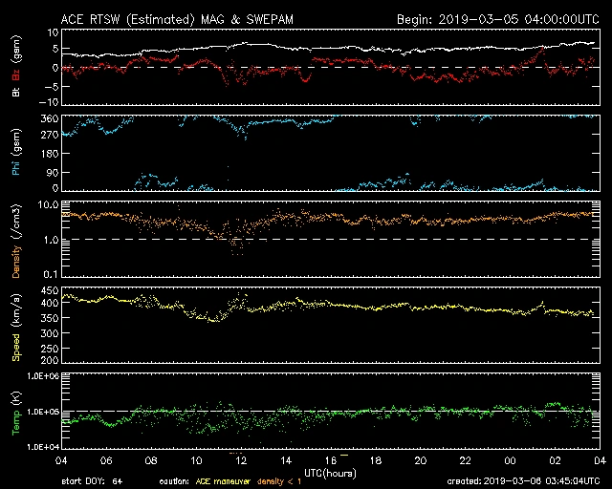Click the start DOY: 64 text
The image size is (612, 489).
tap(92, 480)
